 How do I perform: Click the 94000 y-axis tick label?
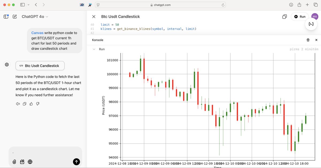coord(114,157)
